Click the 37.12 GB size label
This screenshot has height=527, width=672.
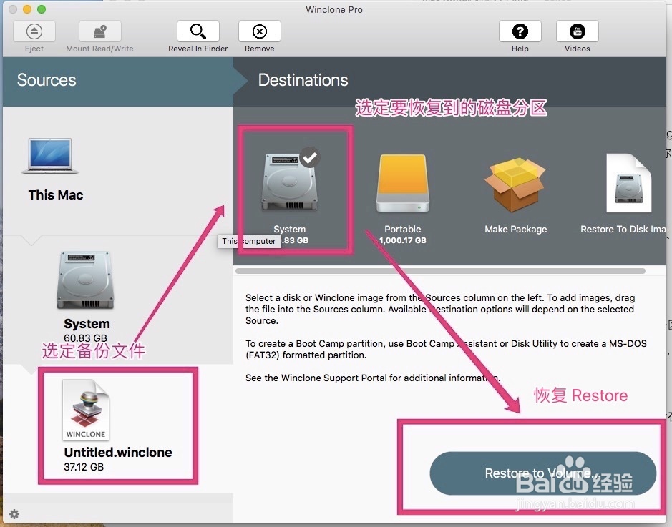pos(84,467)
